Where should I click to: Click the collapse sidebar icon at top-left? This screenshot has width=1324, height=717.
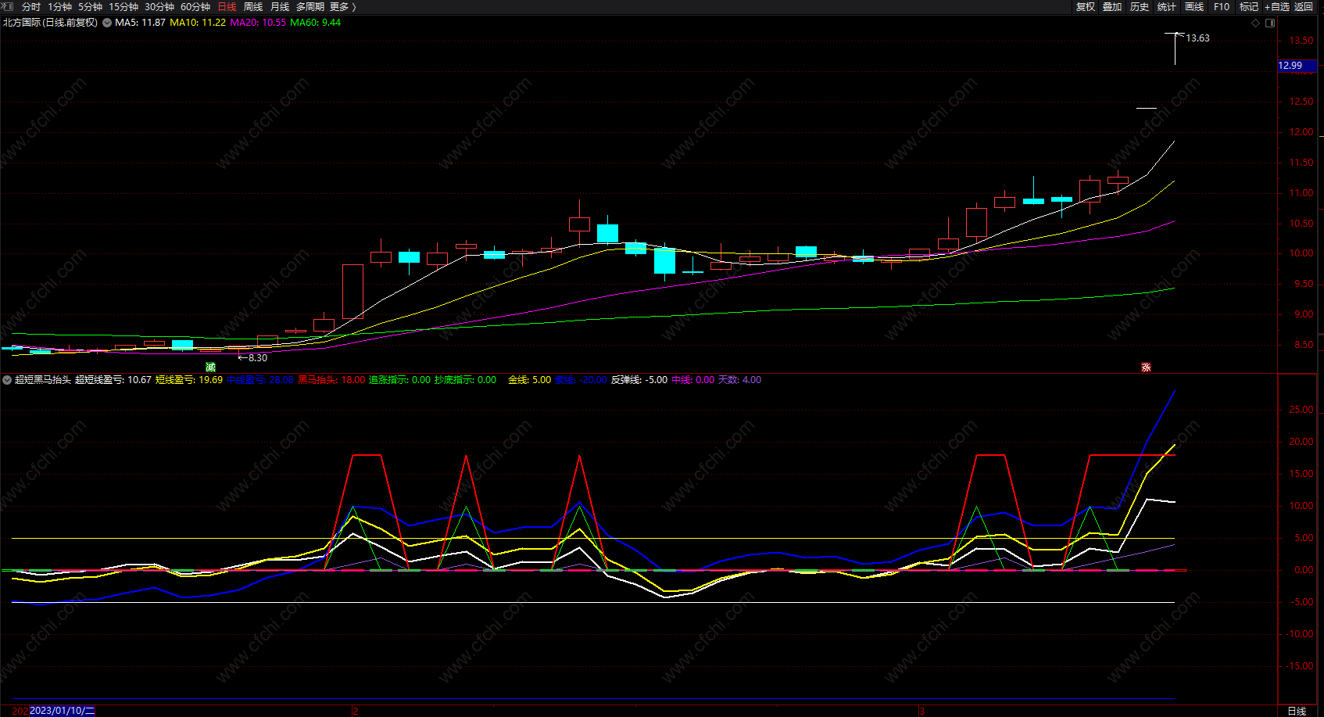[8, 6]
